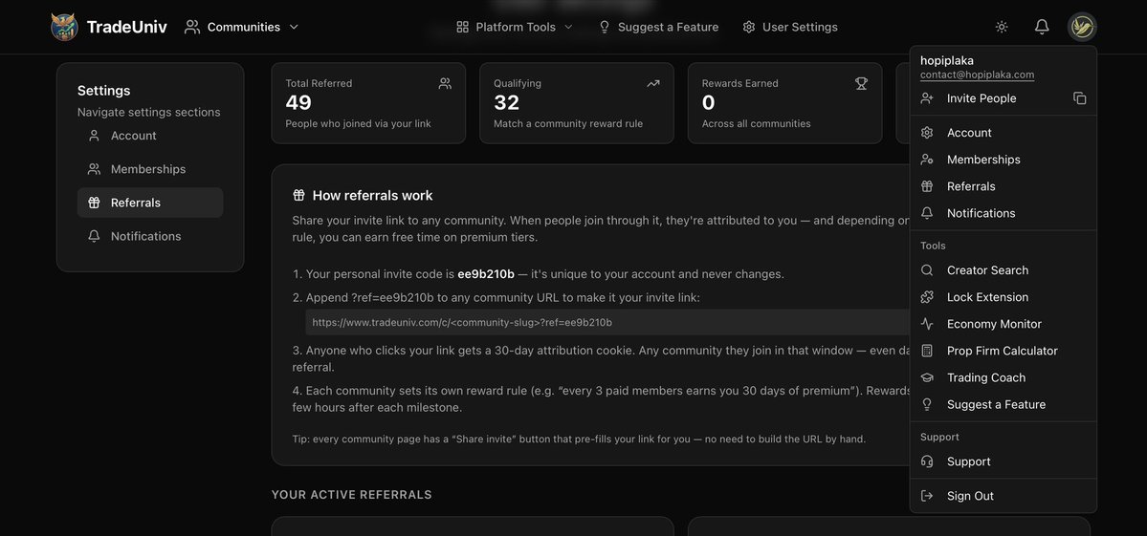1147x536 pixels.
Task: Click 'Match a community reward rule' text
Action: 568,124
